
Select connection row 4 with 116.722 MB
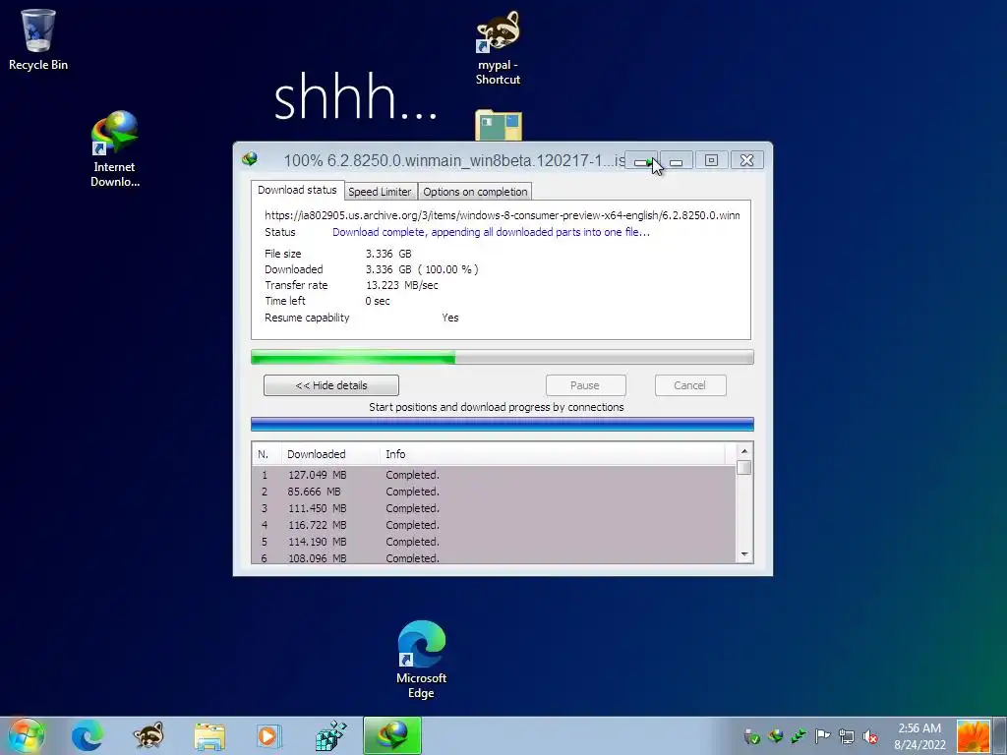[x=494, y=525]
